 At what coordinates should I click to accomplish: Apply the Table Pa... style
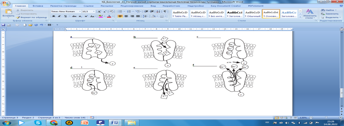(x=180, y=13)
